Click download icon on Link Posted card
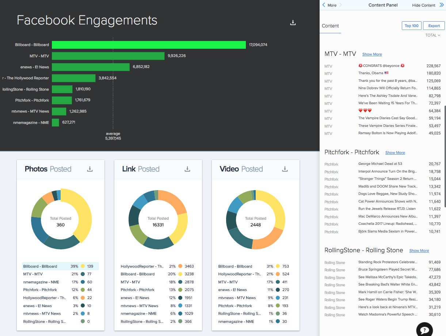 click(187, 169)
